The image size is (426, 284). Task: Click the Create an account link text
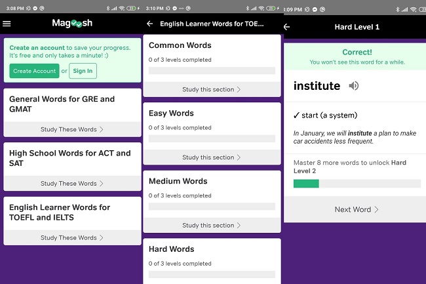click(x=37, y=48)
